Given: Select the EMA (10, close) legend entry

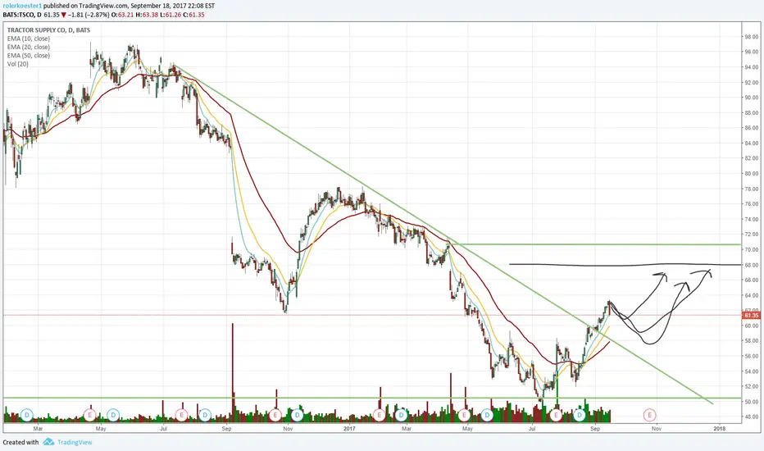Looking at the screenshot, I should [x=28, y=39].
